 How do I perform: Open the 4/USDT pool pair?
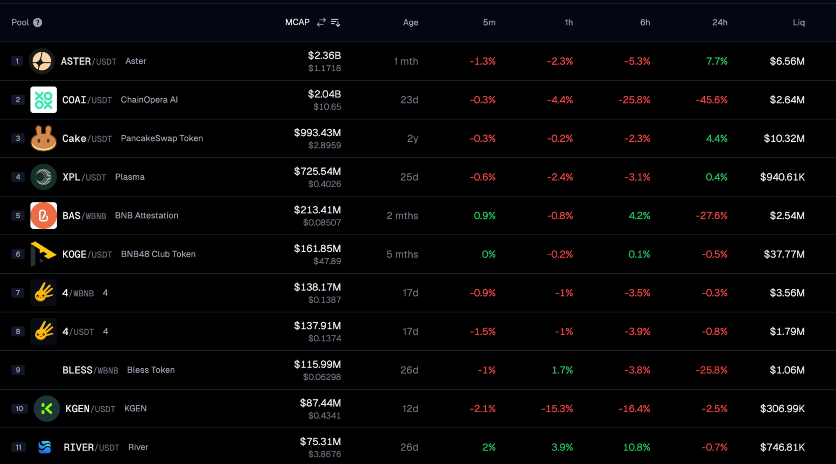[78, 332]
